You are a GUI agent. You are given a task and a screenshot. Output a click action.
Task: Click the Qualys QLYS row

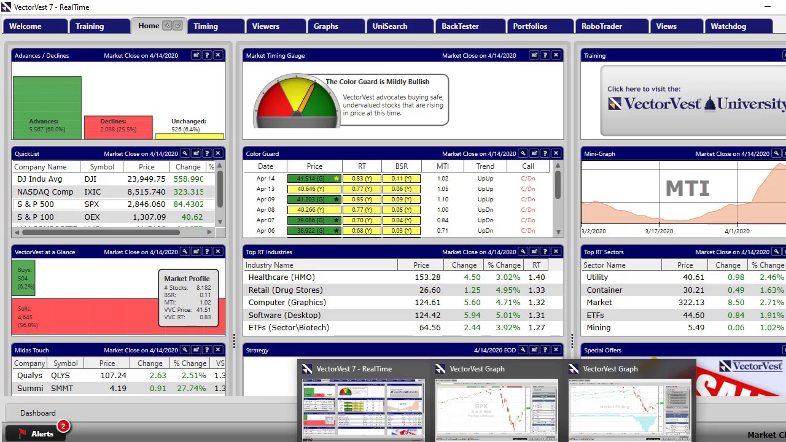point(119,375)
